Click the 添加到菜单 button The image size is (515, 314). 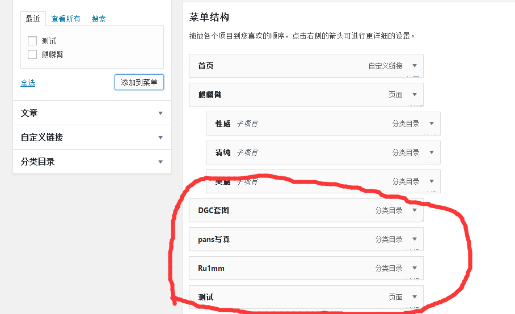tap(139, 82)
